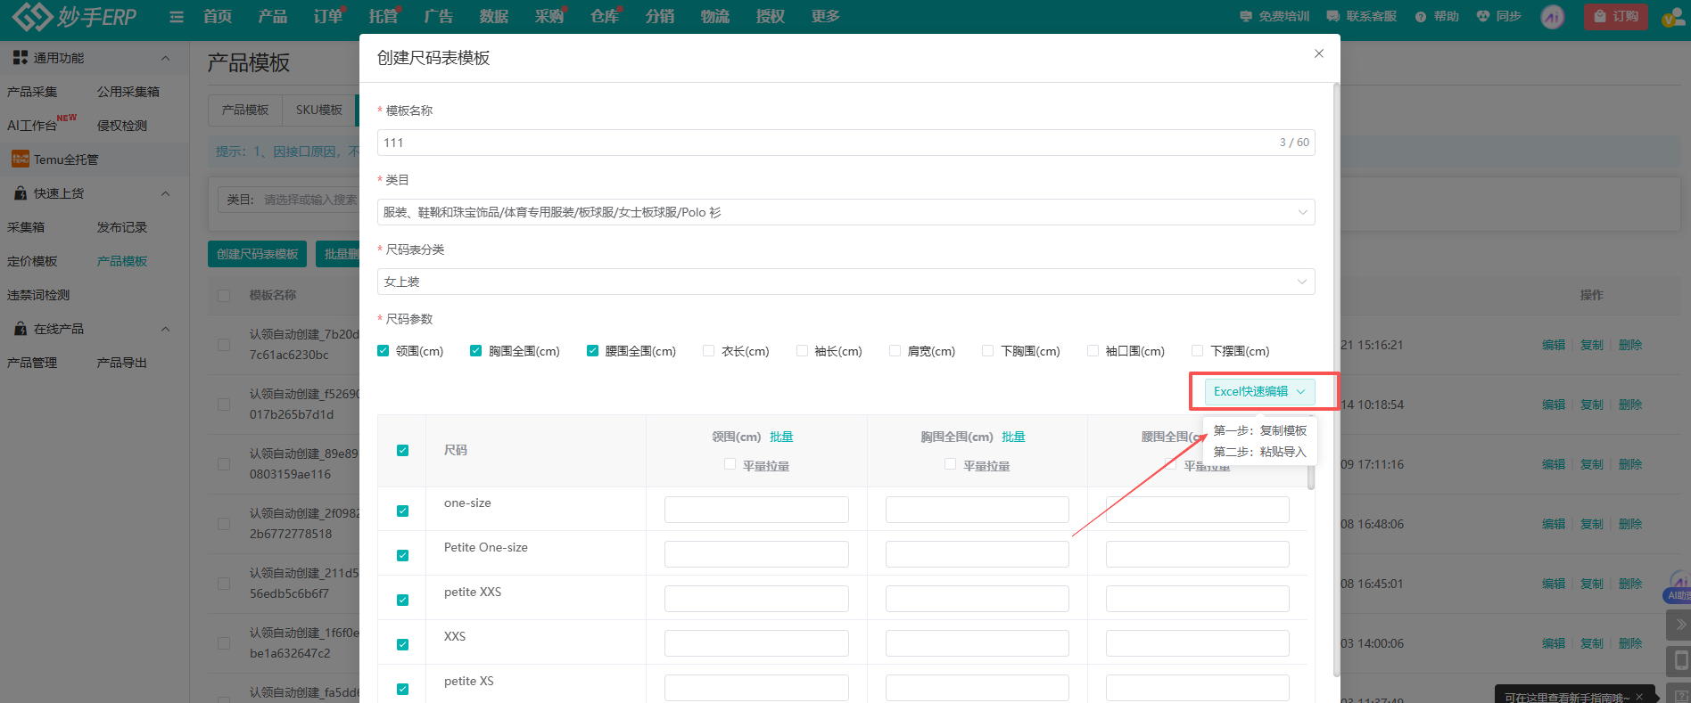This screenshot has height=703, width=1691.
Task: Open 定价模板 in the sidebar
Action: tap(32, 261)
